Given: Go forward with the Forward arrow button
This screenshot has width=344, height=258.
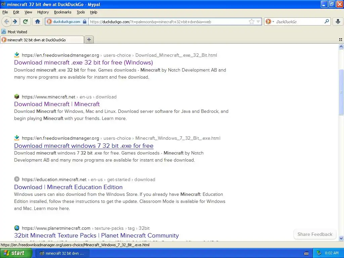Looking at the screenshot, I should click(15, 21).
